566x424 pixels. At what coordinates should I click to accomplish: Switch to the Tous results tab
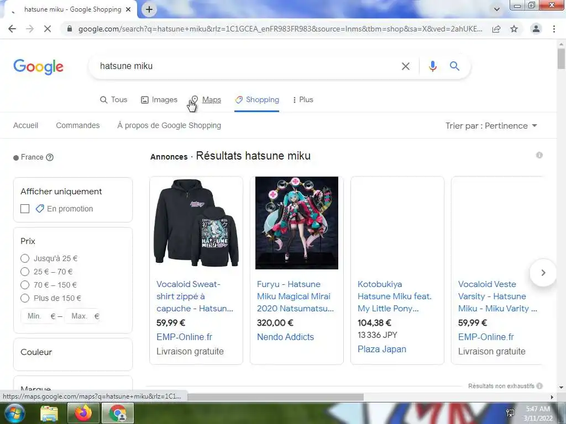point(113,99)
